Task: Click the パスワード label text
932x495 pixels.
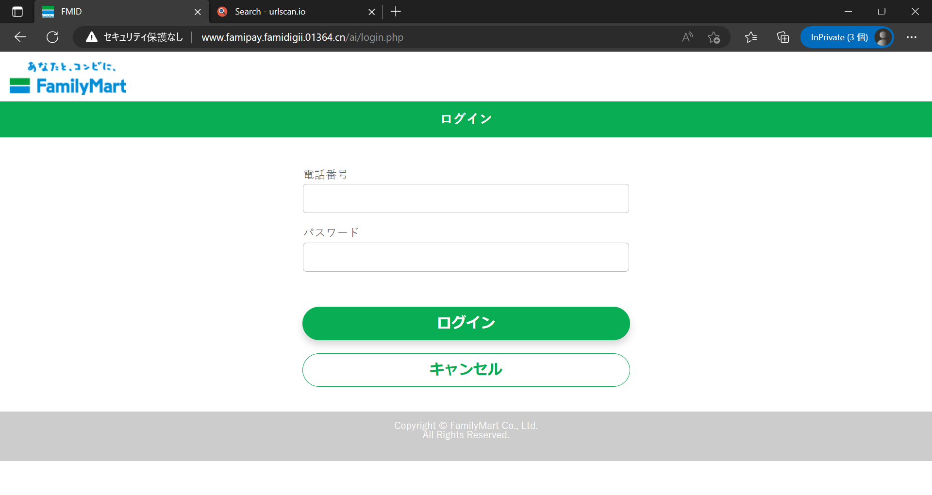Action: (x=331, y=232)
